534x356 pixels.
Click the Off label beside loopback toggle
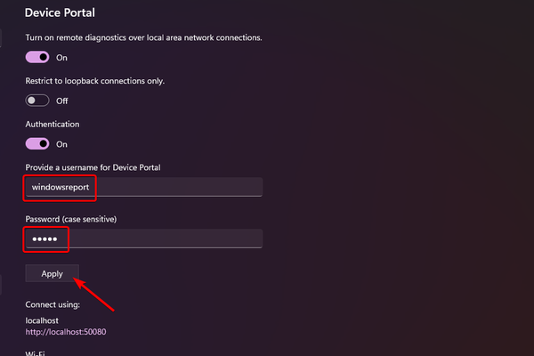pos(61,101)
